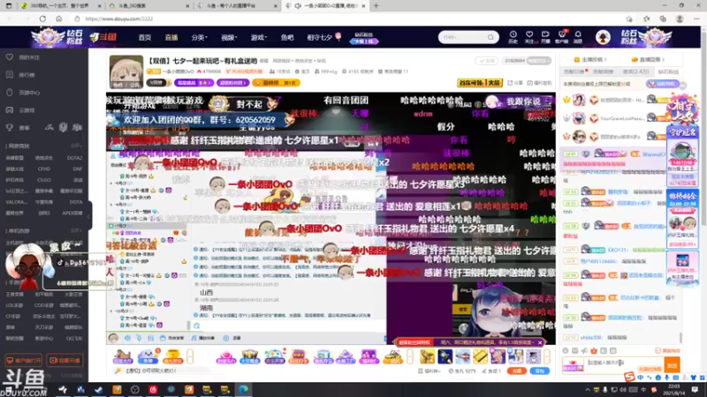Collapse the left sidebar handle

(x=89, y=215)
